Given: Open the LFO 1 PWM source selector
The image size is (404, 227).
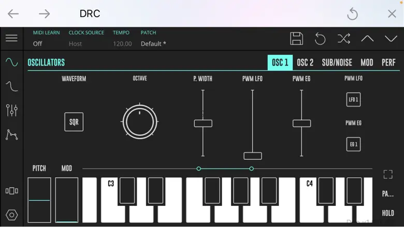Looking at the screenshot, I should 353,99.
